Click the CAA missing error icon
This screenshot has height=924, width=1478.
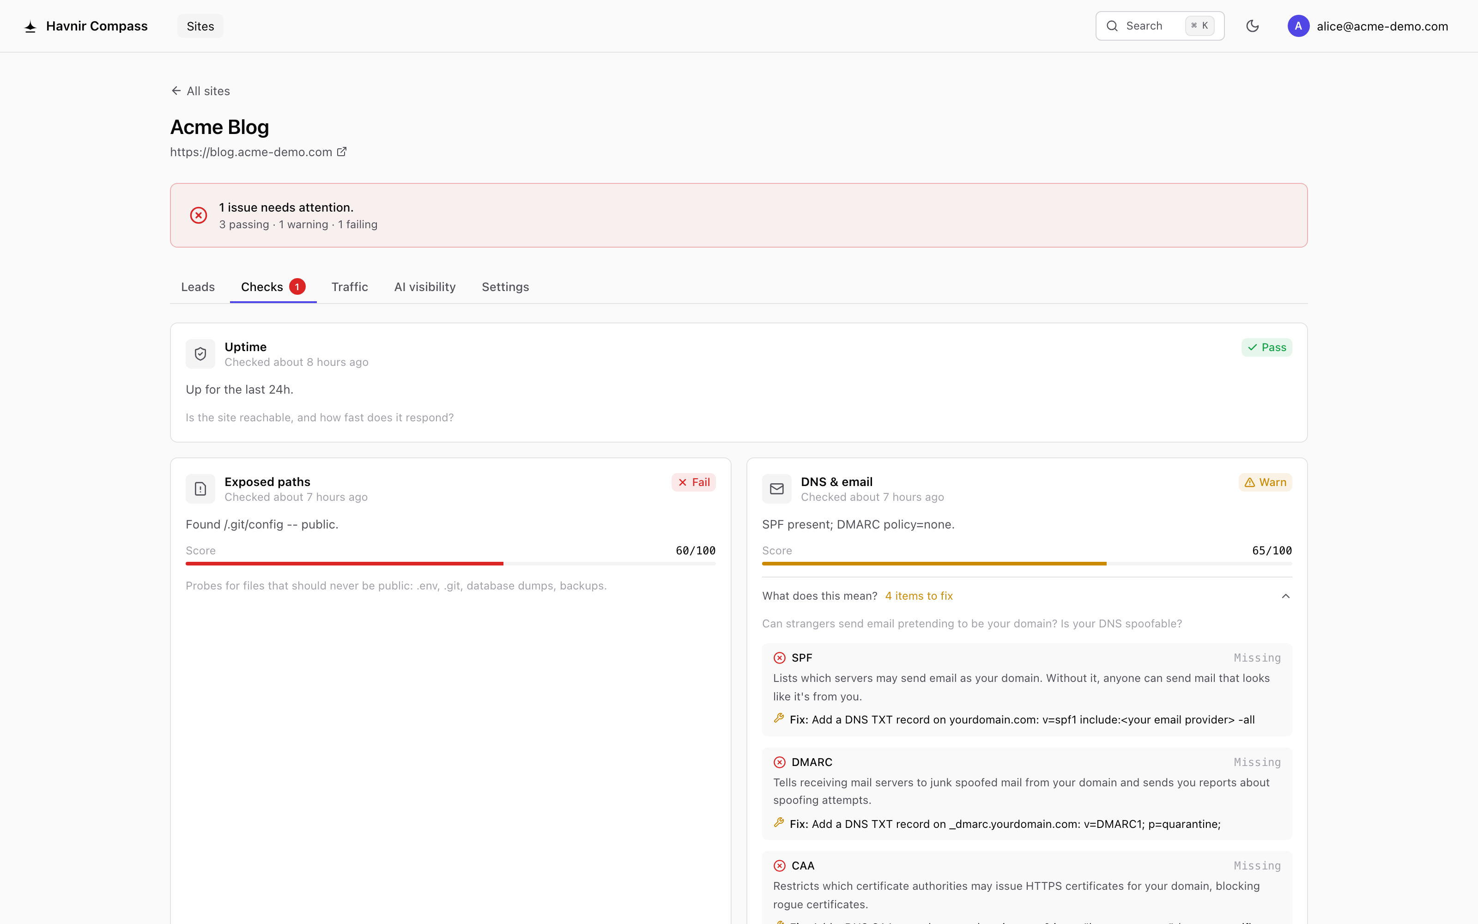[779, 865]
